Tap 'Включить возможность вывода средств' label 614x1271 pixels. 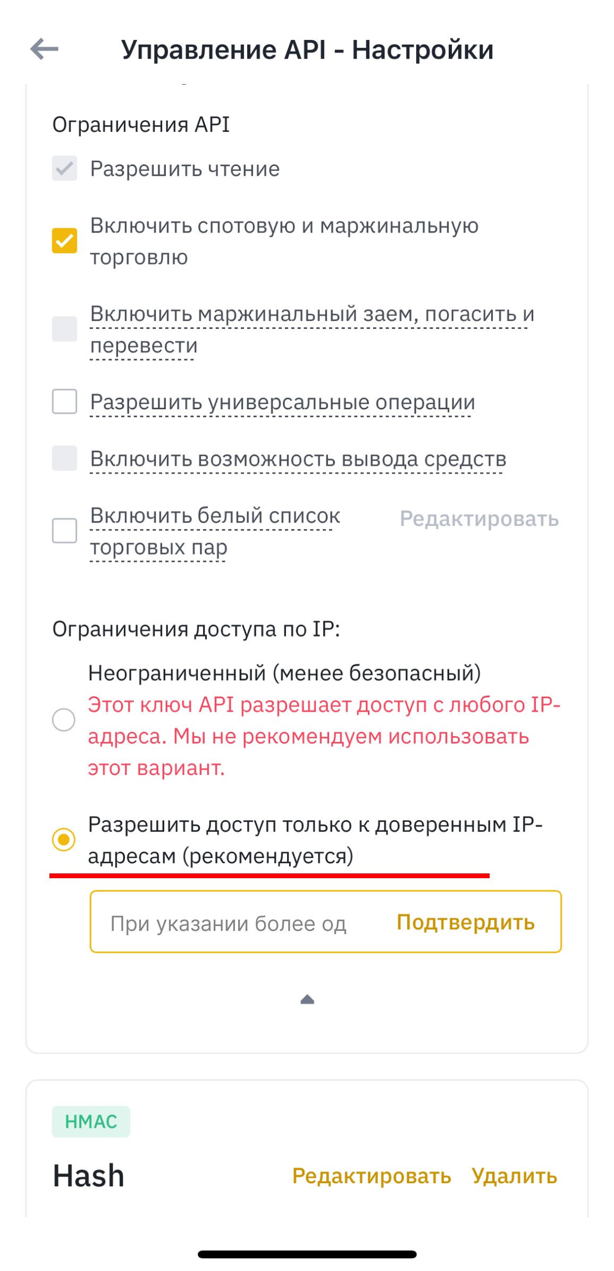tap(298, 459)
